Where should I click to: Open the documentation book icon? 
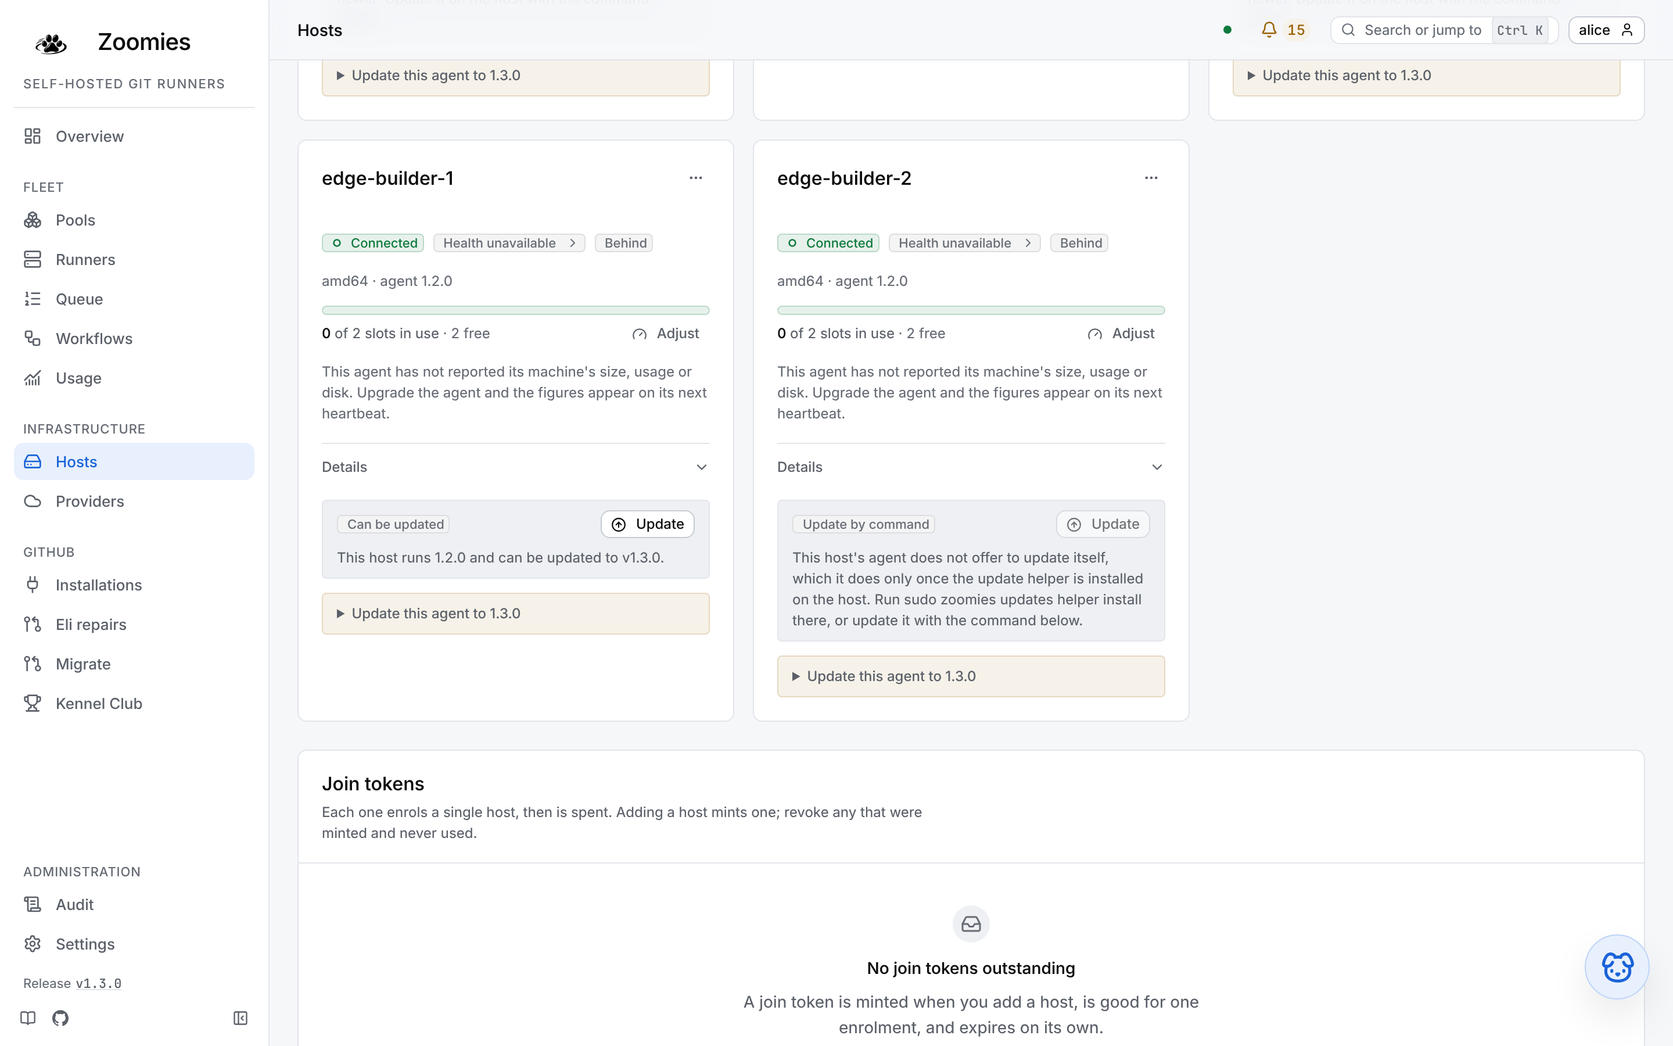[x=28, y=1018]
